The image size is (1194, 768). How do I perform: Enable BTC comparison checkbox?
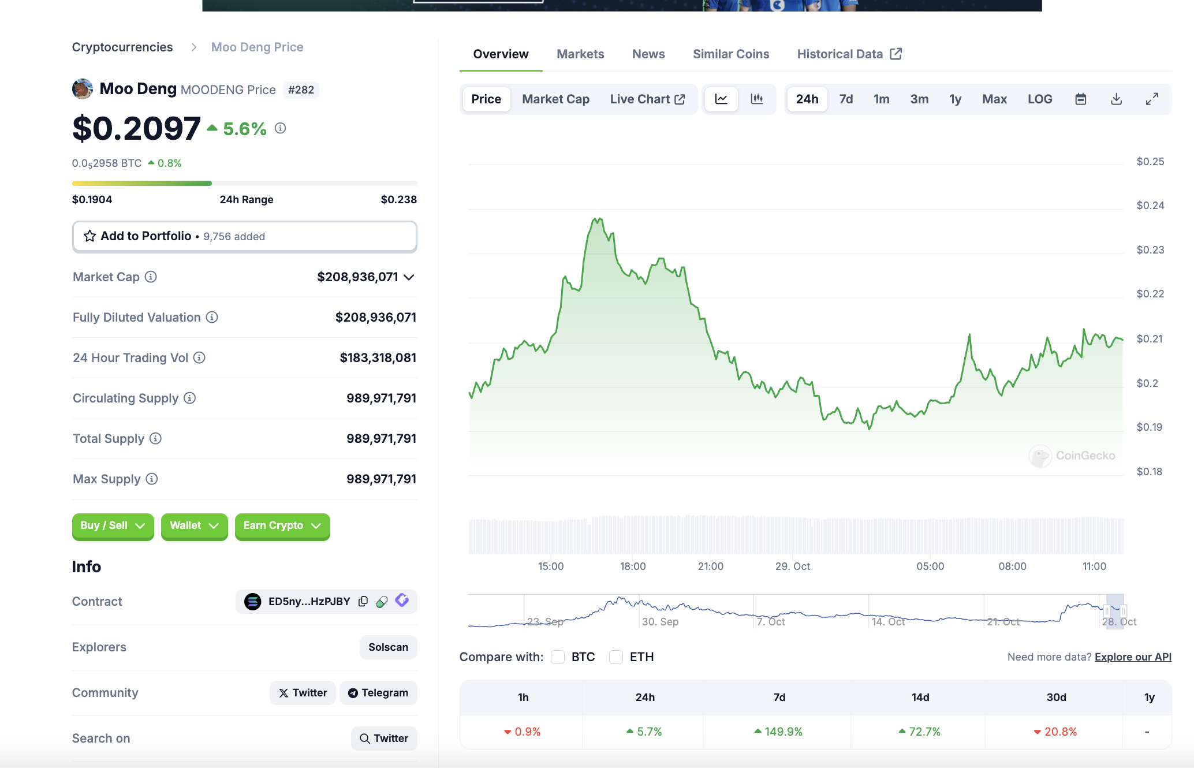point(558,657)
